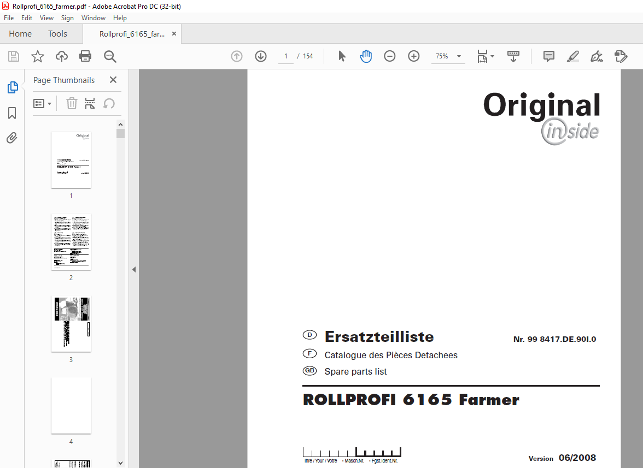Click the 'Page Thumbnails' panel title
Screen dimensions: 643x468
pos(64,80)
